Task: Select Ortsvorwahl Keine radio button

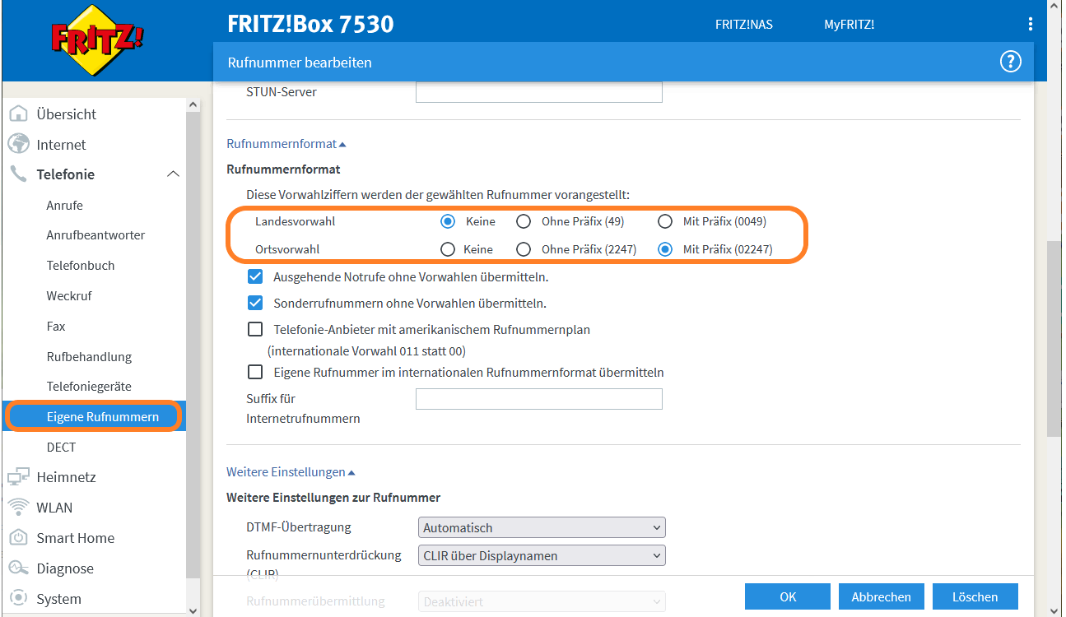Action: coord(448,248)
